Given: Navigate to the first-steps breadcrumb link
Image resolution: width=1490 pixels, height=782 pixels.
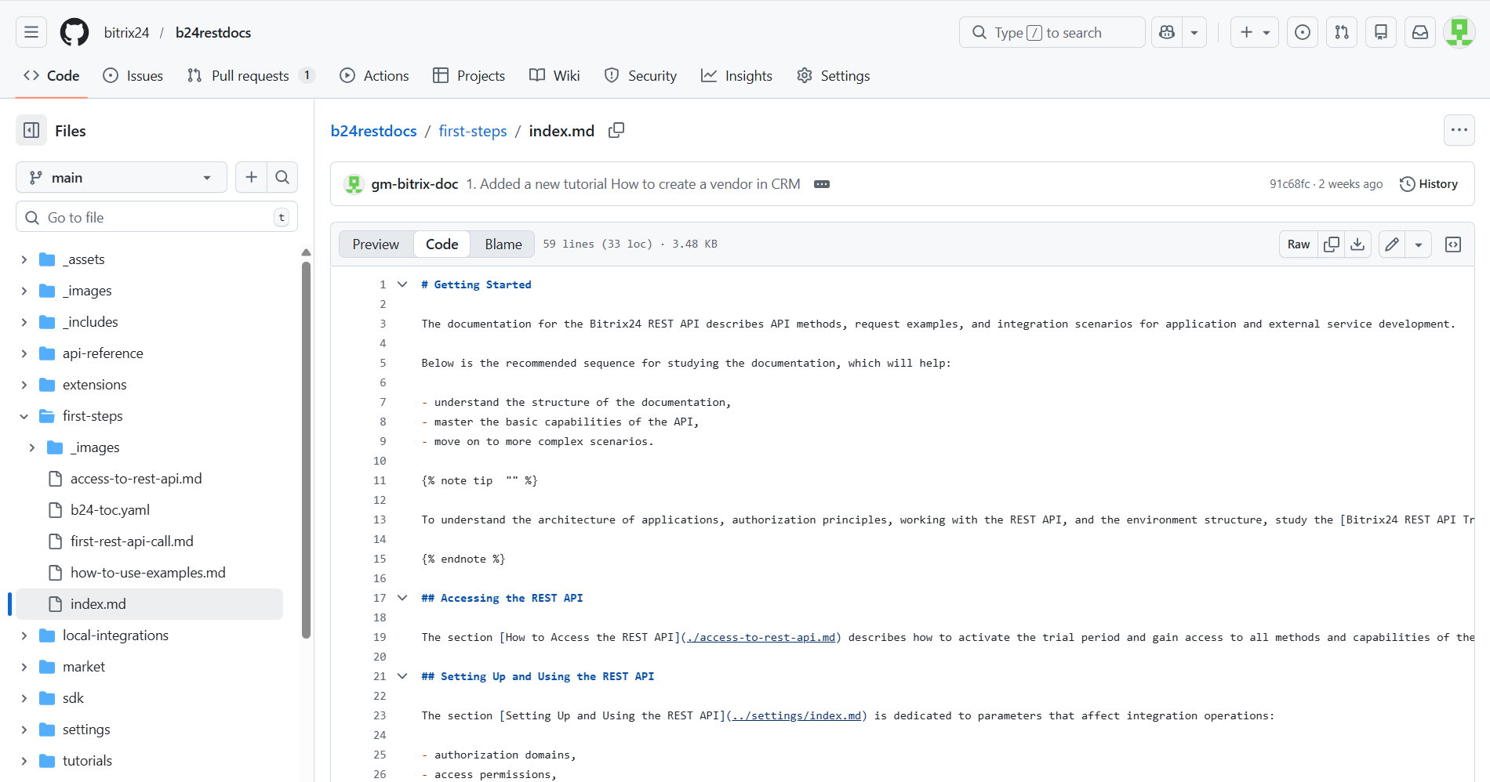Looking at the screenshot, I should [x=472, y=131].
